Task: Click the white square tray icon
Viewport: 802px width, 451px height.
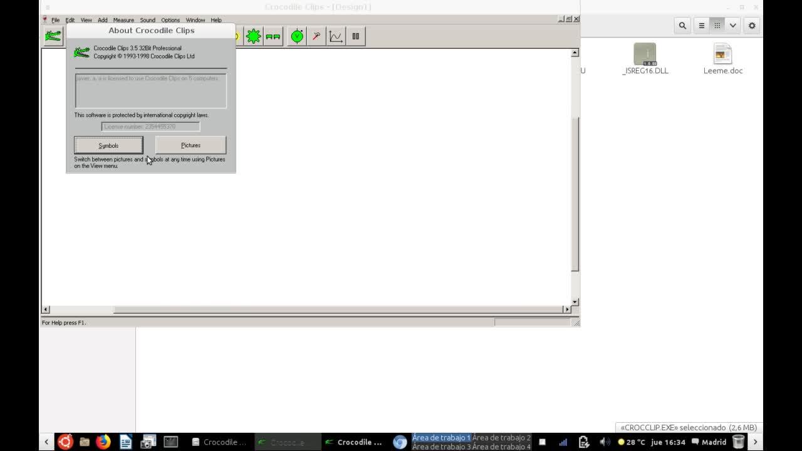Action: coord(543,442)
